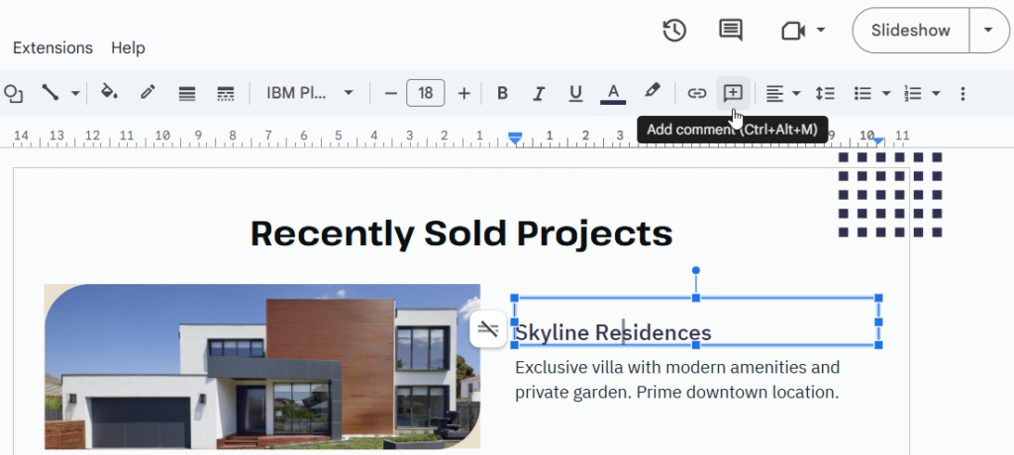Open the comments panel icon
Image resolution: width=1014 pixels, height=455 pixels.
point(731,31)
